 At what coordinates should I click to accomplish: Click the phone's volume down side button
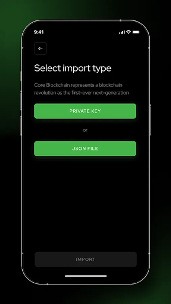(x=21, y=125)
